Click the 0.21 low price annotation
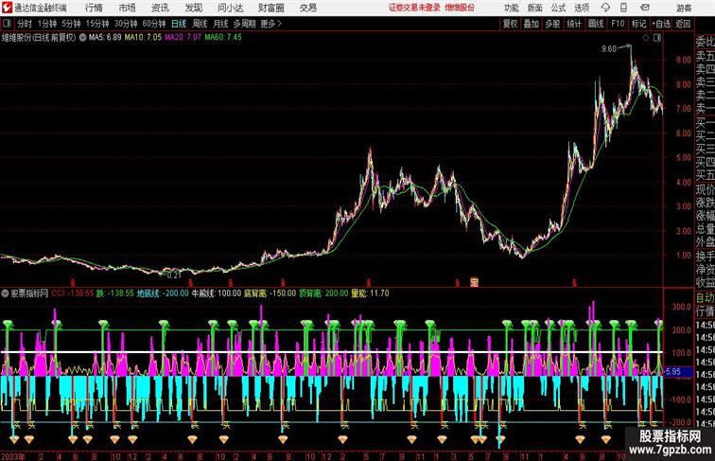715x461 pixels. pyautogui.click(x=174, y=275)
